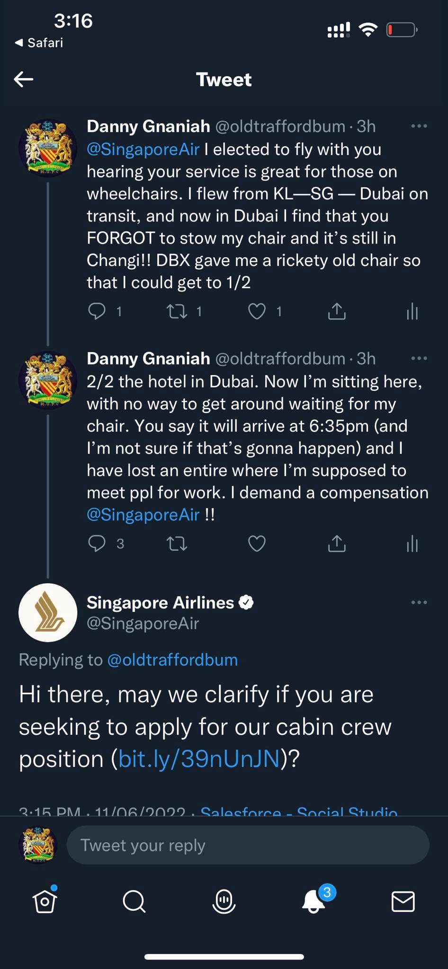Open the Singapore Airlines profile picture

click(48, 612)
